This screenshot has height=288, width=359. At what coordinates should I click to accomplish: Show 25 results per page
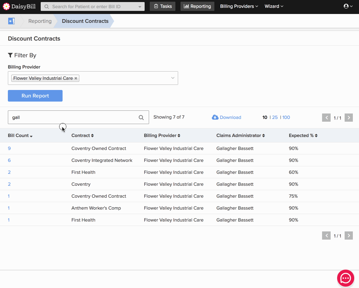pos(275,117)
